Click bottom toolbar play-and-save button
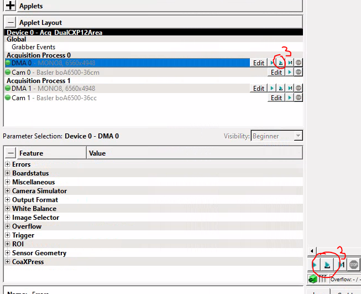Viewport: 361px width, 294px height. click(328, 265)
